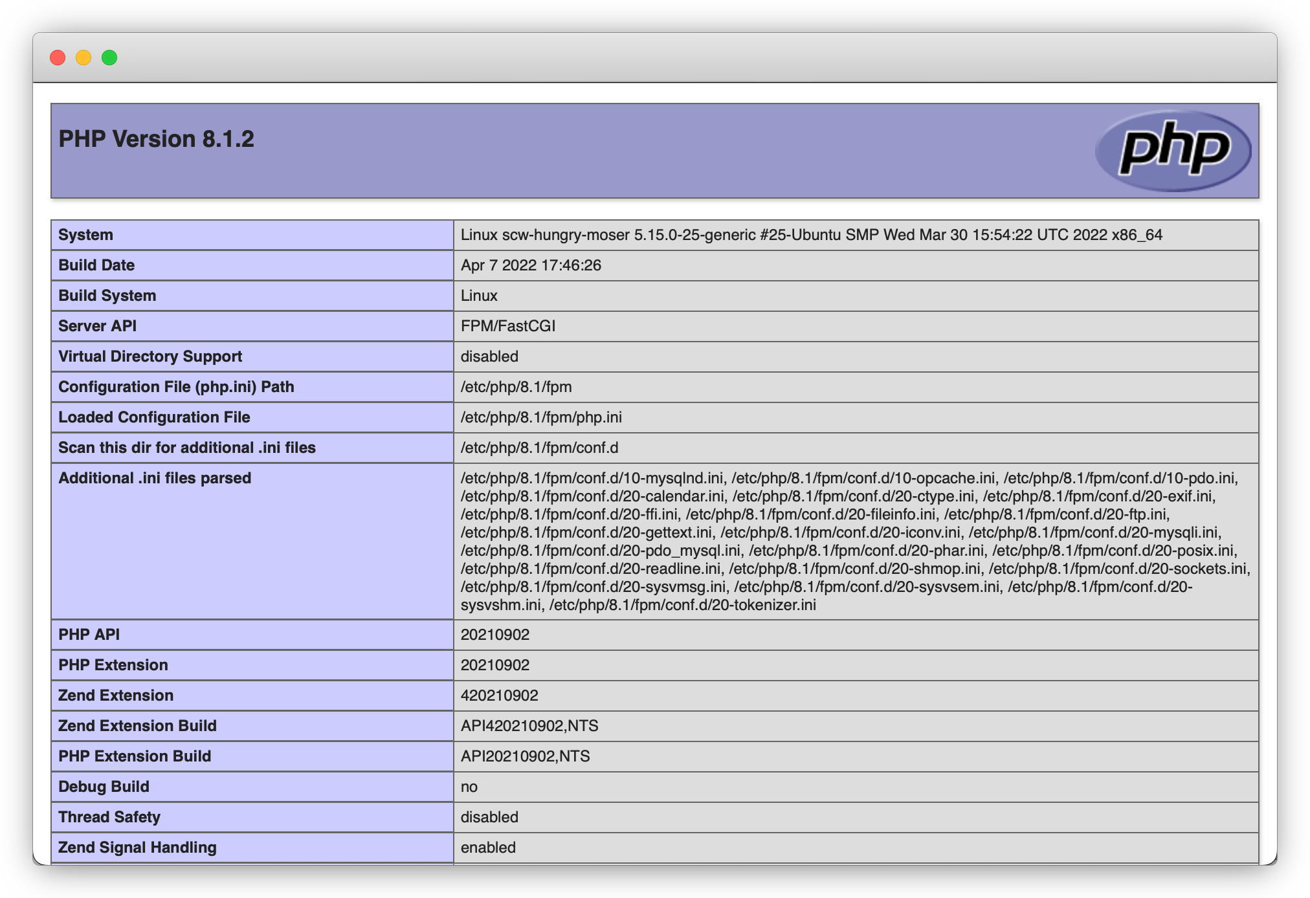Viewport: 1310px width, 898px height.
Task: Click the Configuration File path /etc/php/8.1/fpm
Action: pos(516,387)
